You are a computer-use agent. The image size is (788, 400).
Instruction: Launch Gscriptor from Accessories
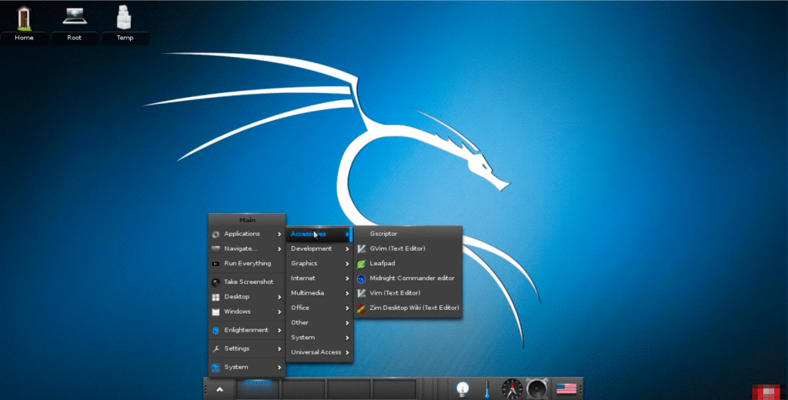click(x=408, y=234)
